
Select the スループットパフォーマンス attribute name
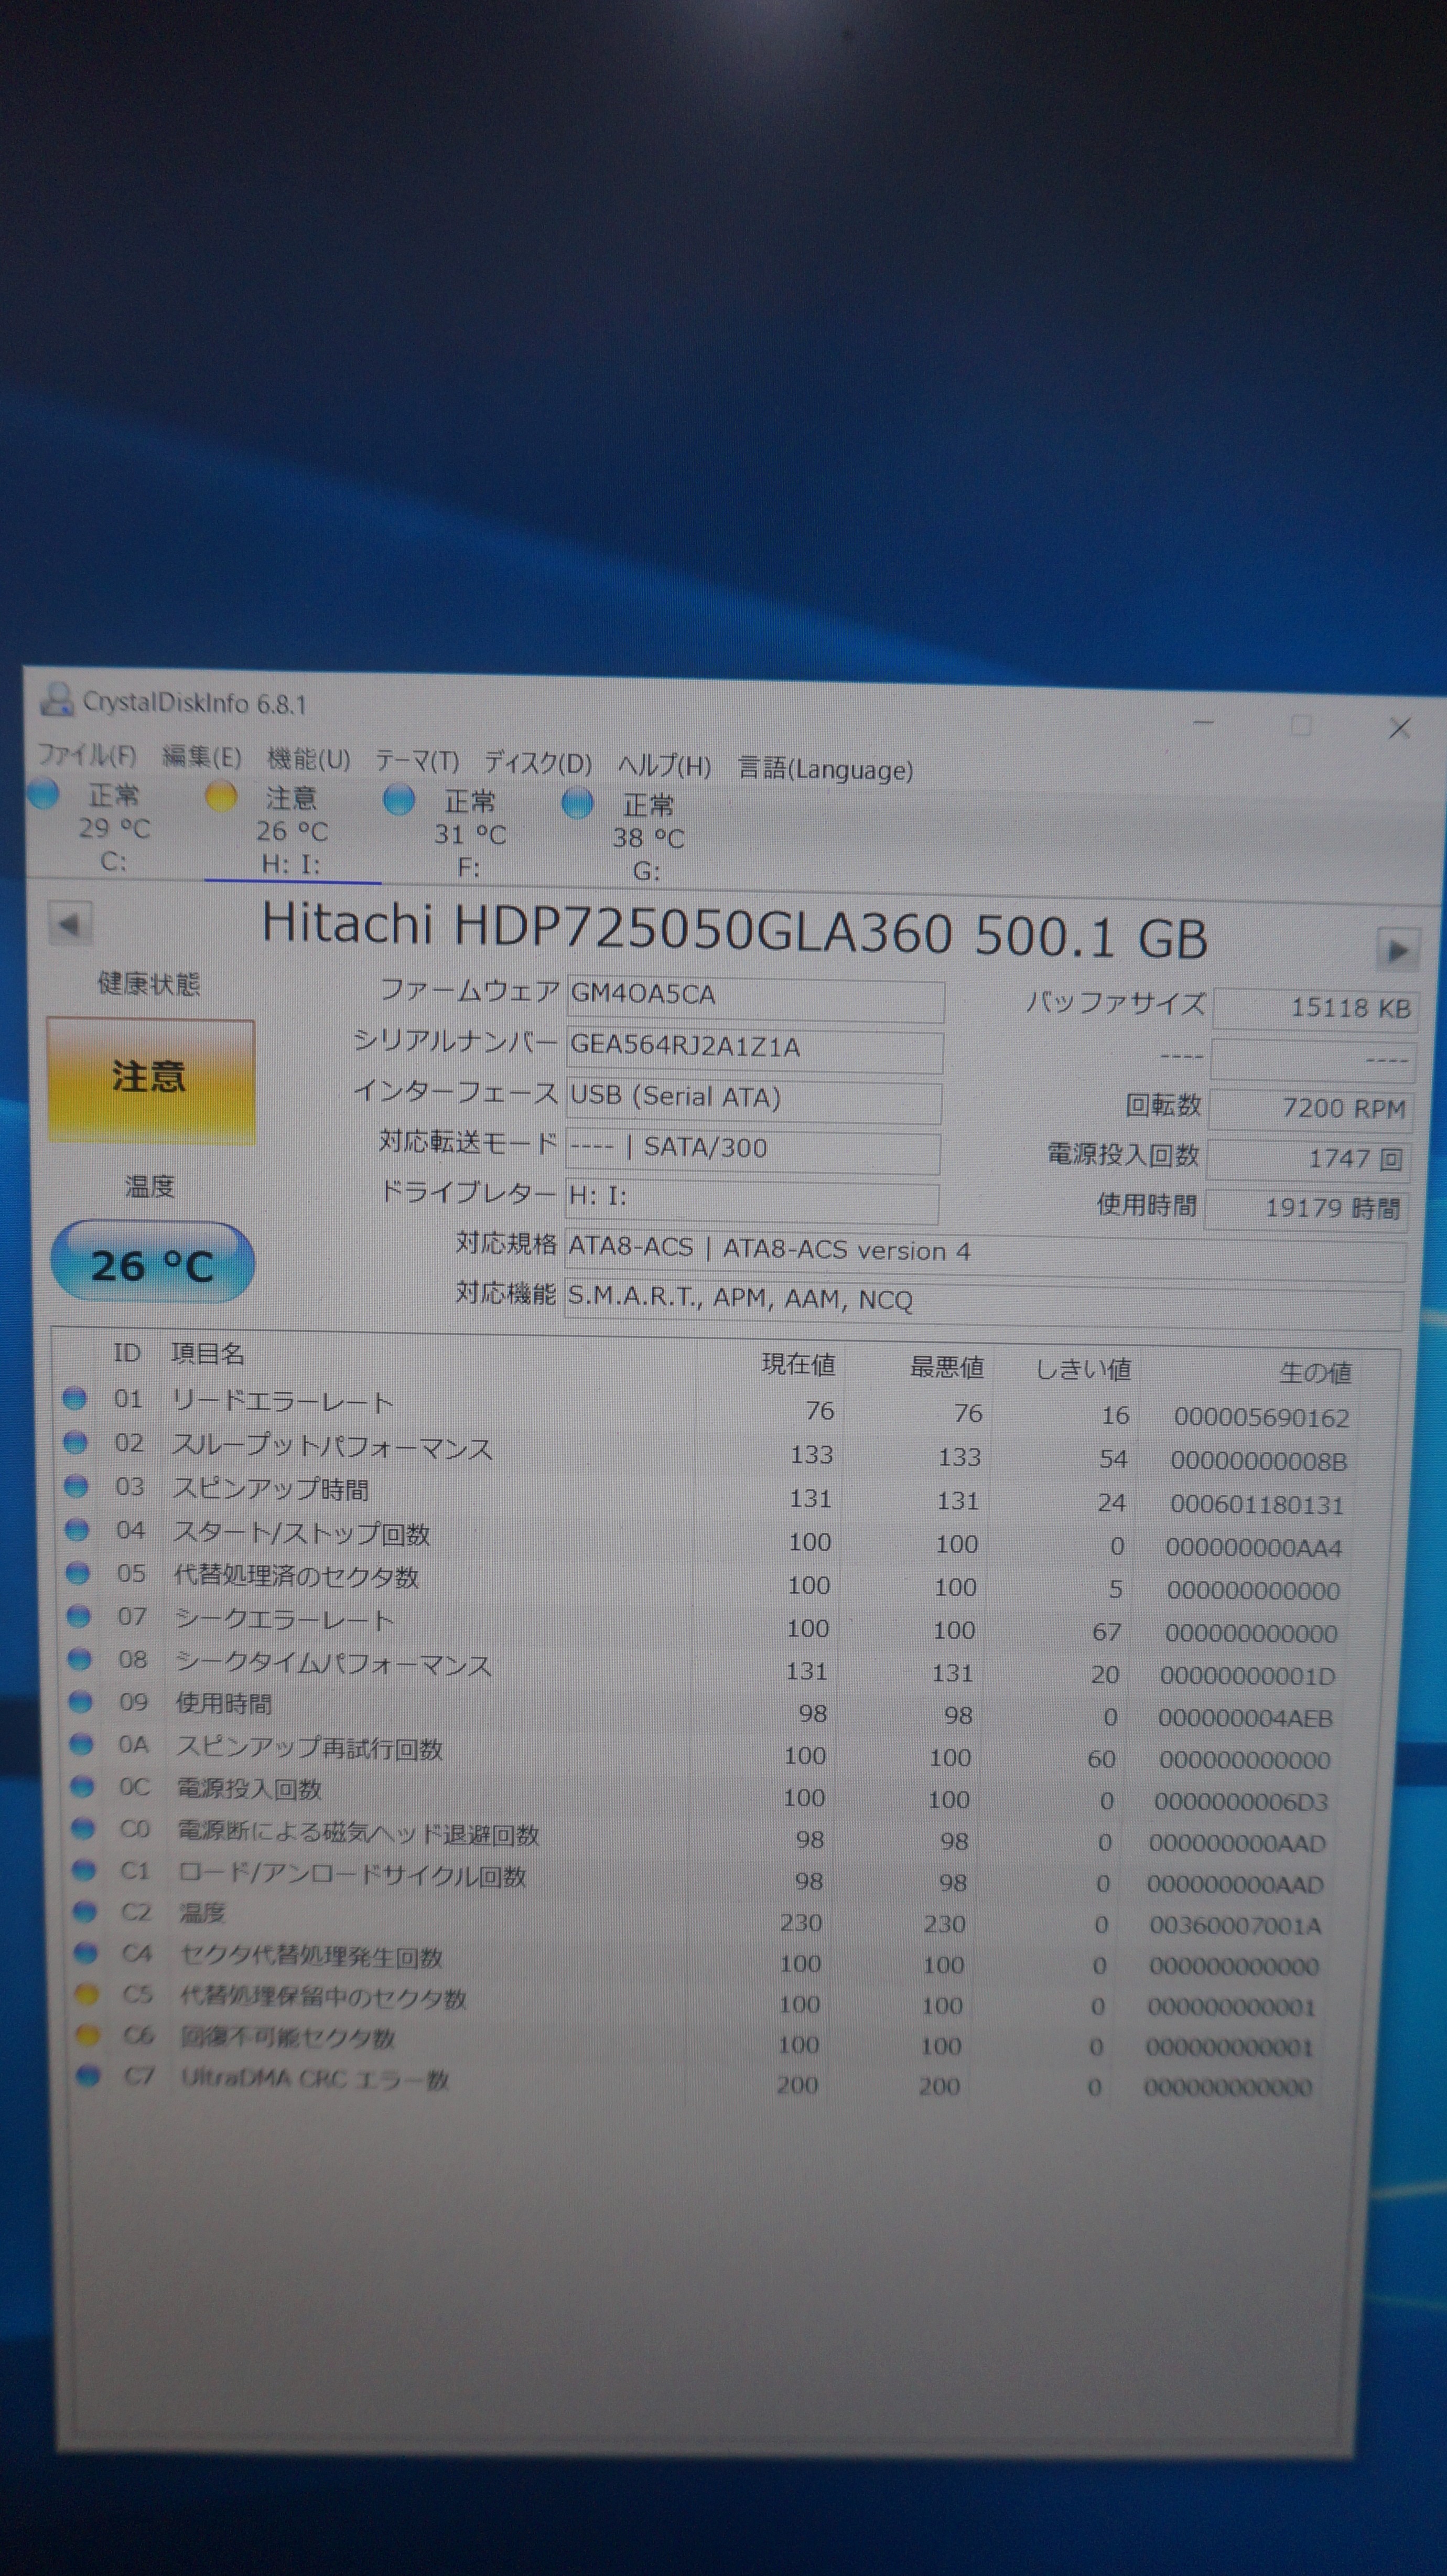pyautogui.click(x=332, y=1447)
